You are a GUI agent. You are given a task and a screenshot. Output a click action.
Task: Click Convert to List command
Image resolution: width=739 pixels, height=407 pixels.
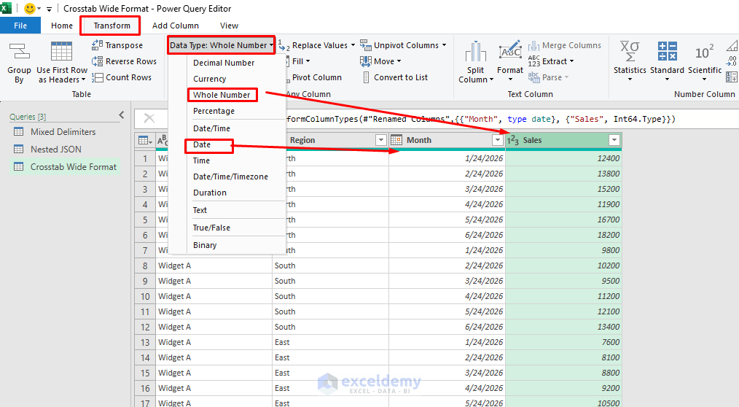click(394, 77)
